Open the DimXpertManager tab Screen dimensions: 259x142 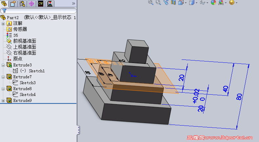click(31, 4)
